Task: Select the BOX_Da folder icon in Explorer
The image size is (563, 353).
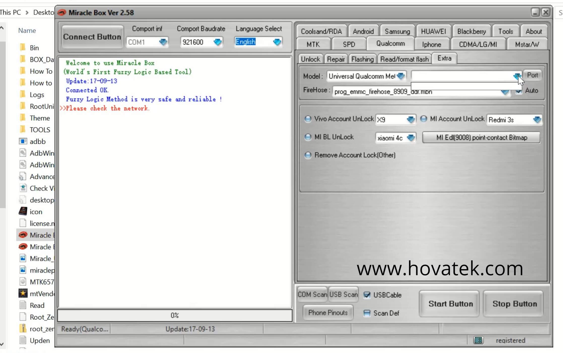Action: coord(23,59)
